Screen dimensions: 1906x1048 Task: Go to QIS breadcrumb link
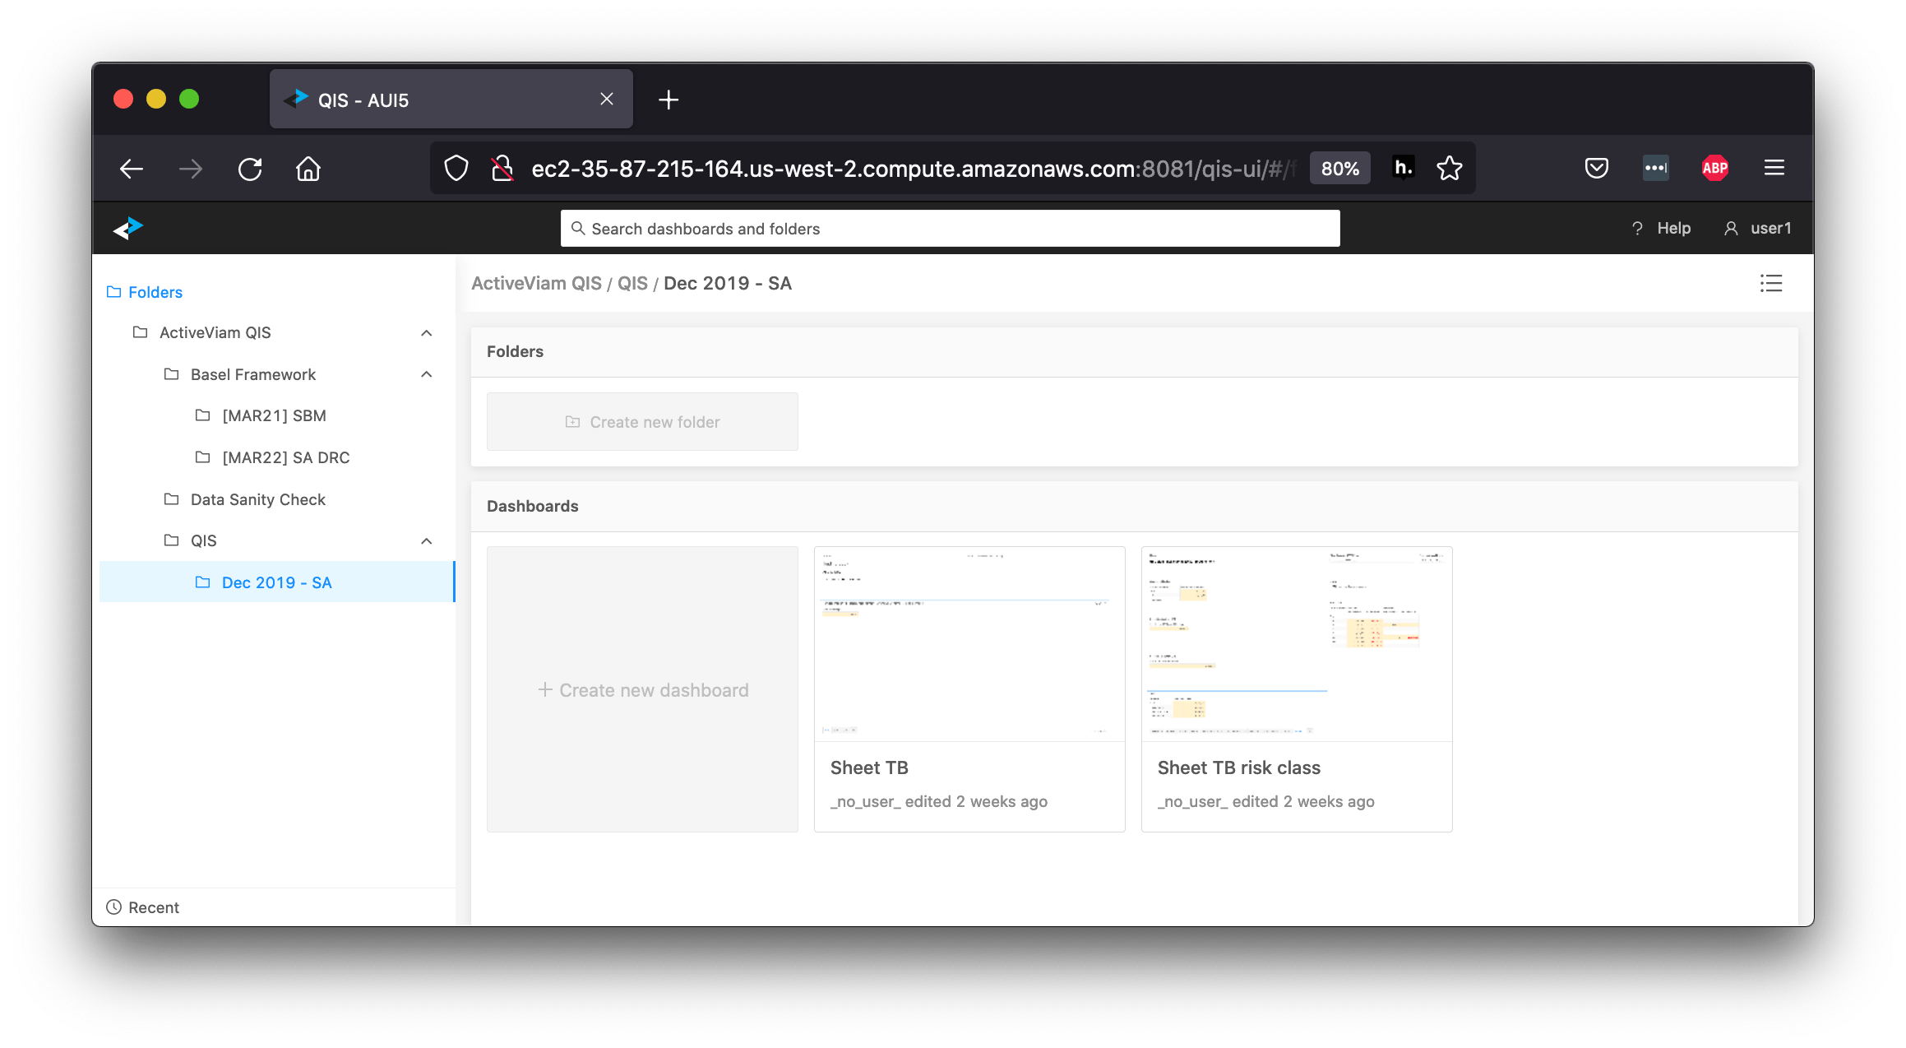[632, 283]
